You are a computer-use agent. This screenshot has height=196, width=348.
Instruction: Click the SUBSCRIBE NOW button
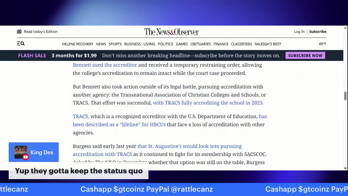click(x=305, y=56)
